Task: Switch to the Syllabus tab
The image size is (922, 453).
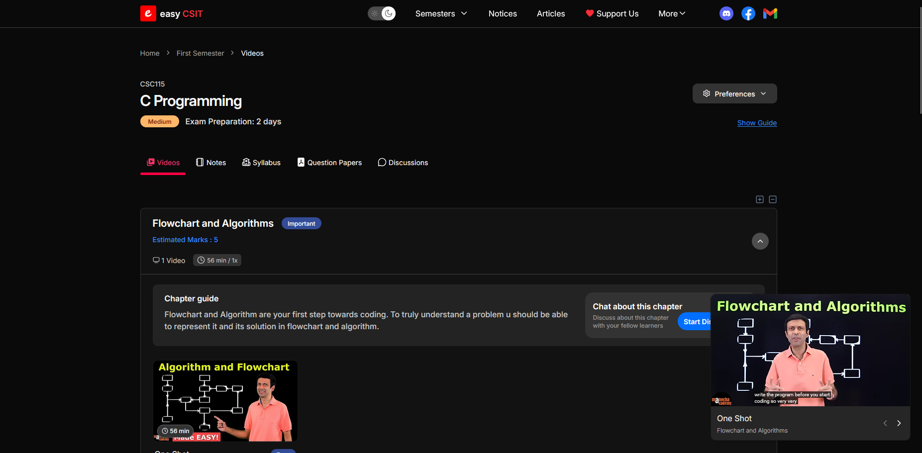Action: (x=261, y=163)
